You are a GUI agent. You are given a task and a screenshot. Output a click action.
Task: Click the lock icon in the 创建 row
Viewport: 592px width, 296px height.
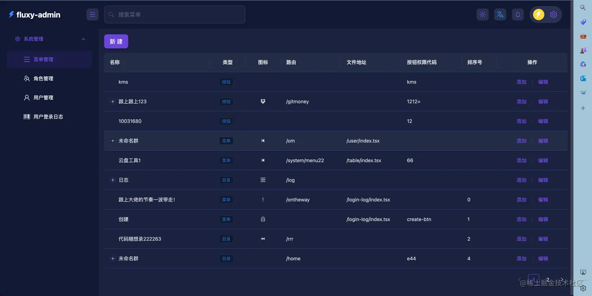[x=263, y=219]
